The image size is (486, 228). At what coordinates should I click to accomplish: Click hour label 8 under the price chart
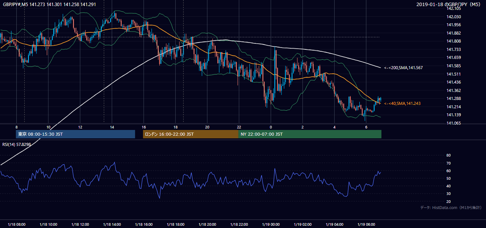click(x=17, y=127)
